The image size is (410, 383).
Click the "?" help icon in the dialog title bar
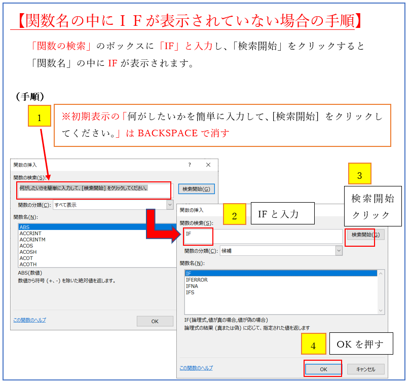(x=190, y=165)
